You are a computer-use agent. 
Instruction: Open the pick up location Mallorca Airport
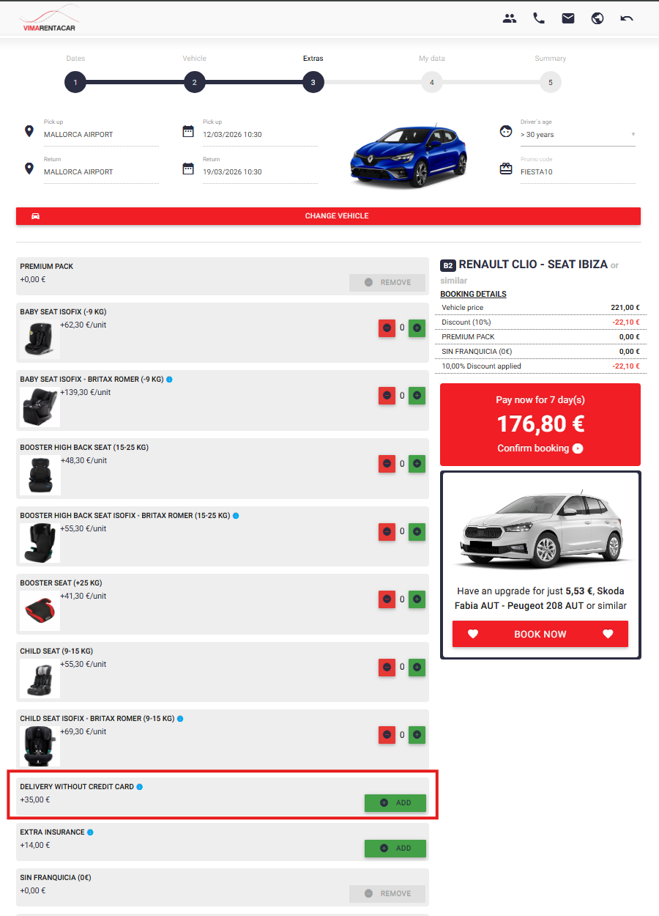point(101,135)
